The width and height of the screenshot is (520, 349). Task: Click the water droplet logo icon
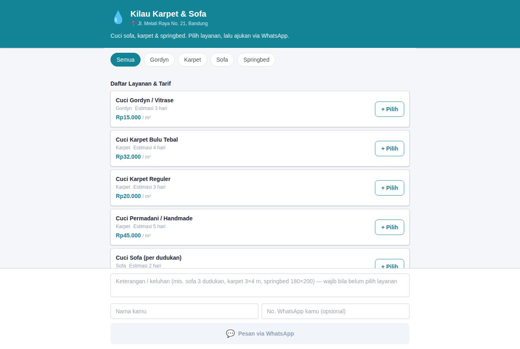pyautogui.click(x=118, y=17)
